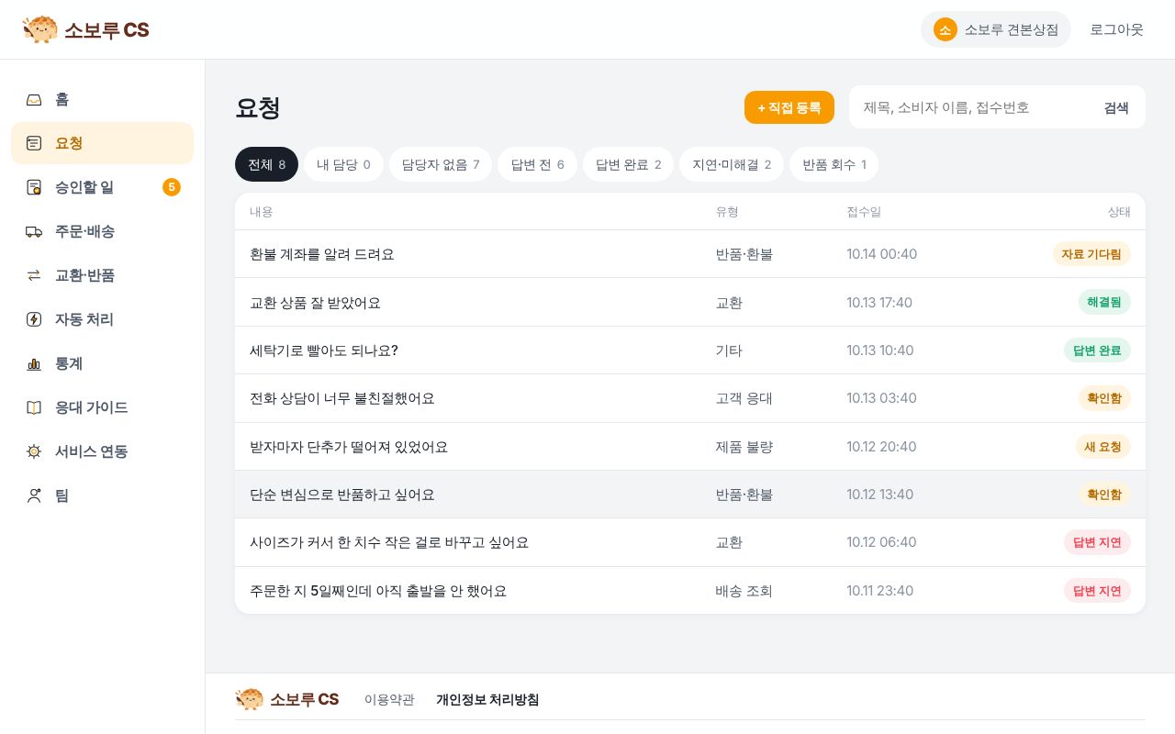Click the 새 요청 status badge
Screen dimensions: 1175x734
1102,447
